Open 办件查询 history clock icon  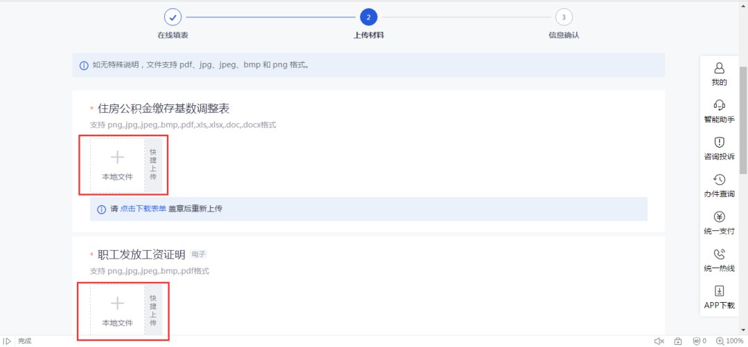(719, 180)
